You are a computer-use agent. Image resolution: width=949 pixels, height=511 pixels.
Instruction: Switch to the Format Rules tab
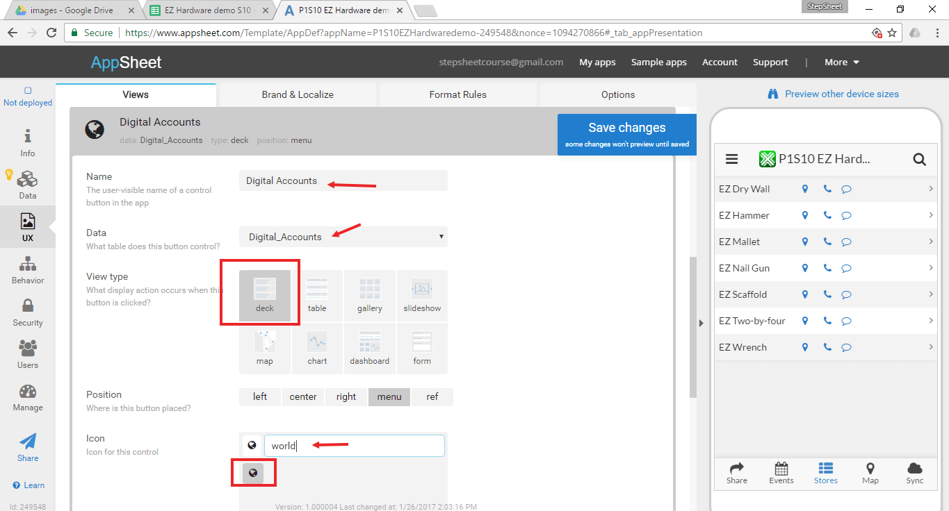click(457, 94)
